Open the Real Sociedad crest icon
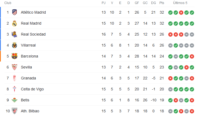 point(14,34)
